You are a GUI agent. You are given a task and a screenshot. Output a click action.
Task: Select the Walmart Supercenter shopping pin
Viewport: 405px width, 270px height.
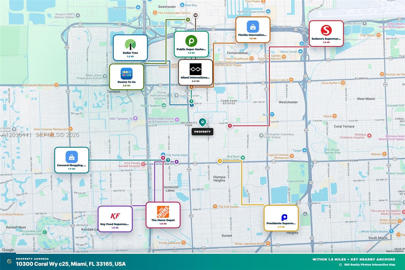coord(268,11)
